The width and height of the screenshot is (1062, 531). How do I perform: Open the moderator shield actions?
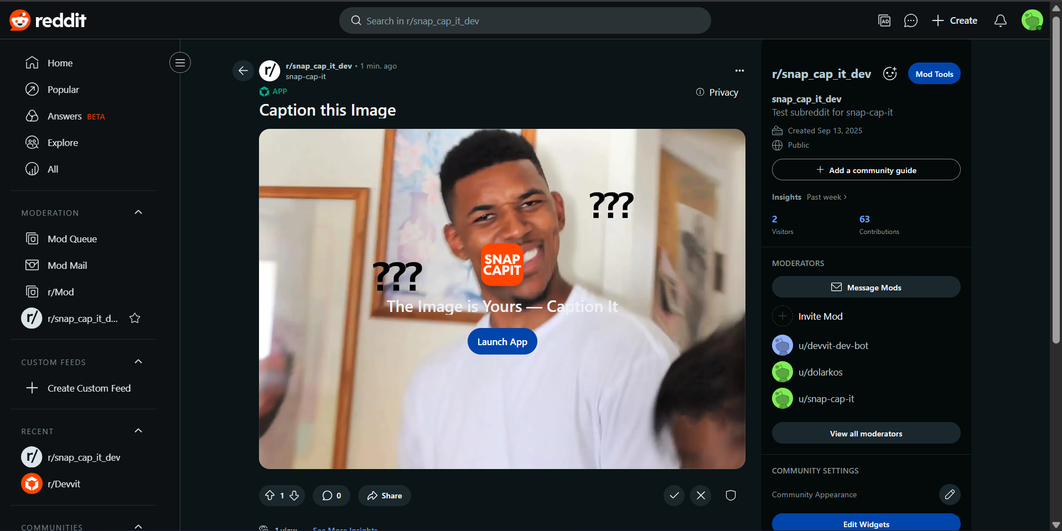[x=731, y=496]
